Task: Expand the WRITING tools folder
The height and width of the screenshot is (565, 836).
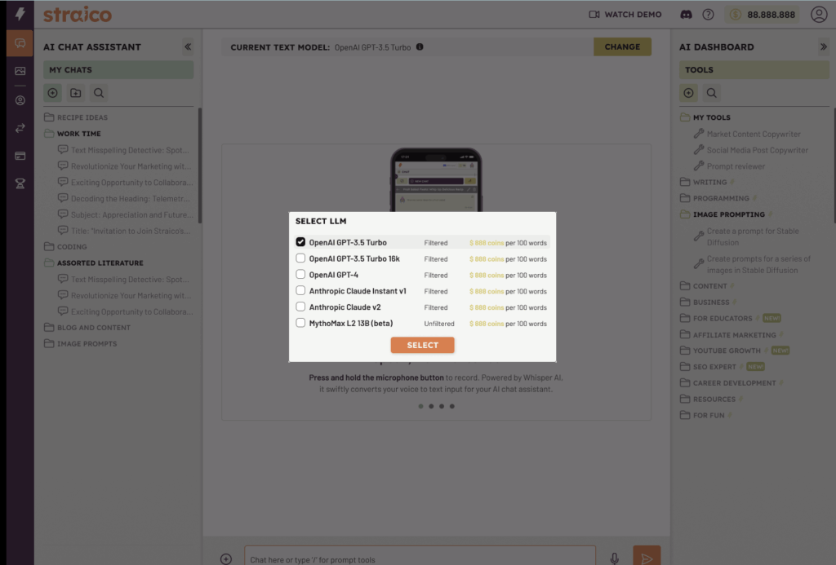Action: (x=704, y=182)
